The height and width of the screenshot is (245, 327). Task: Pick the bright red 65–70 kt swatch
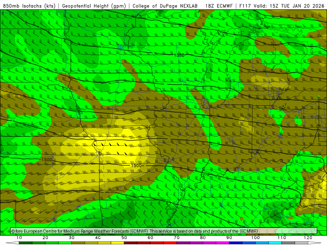pos(170,243)
